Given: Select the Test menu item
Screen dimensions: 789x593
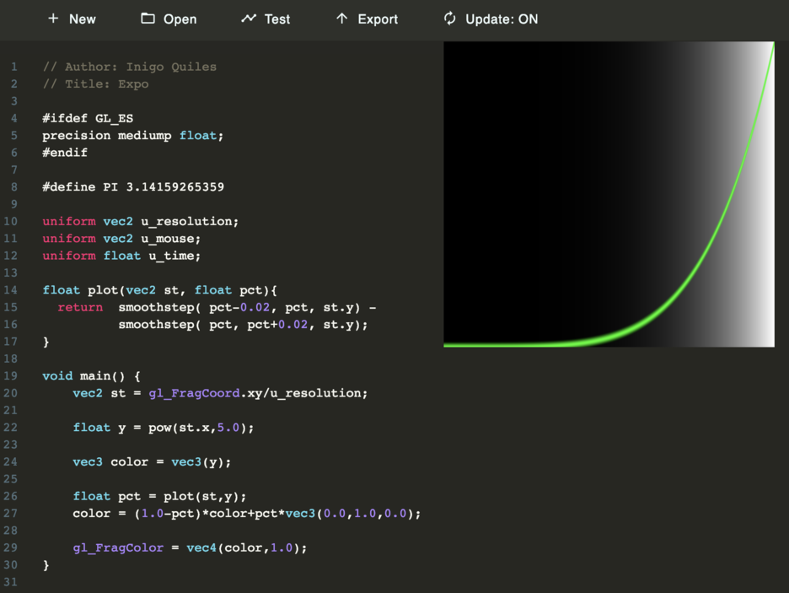Looking at the screenshot, I should pos(276,19).
